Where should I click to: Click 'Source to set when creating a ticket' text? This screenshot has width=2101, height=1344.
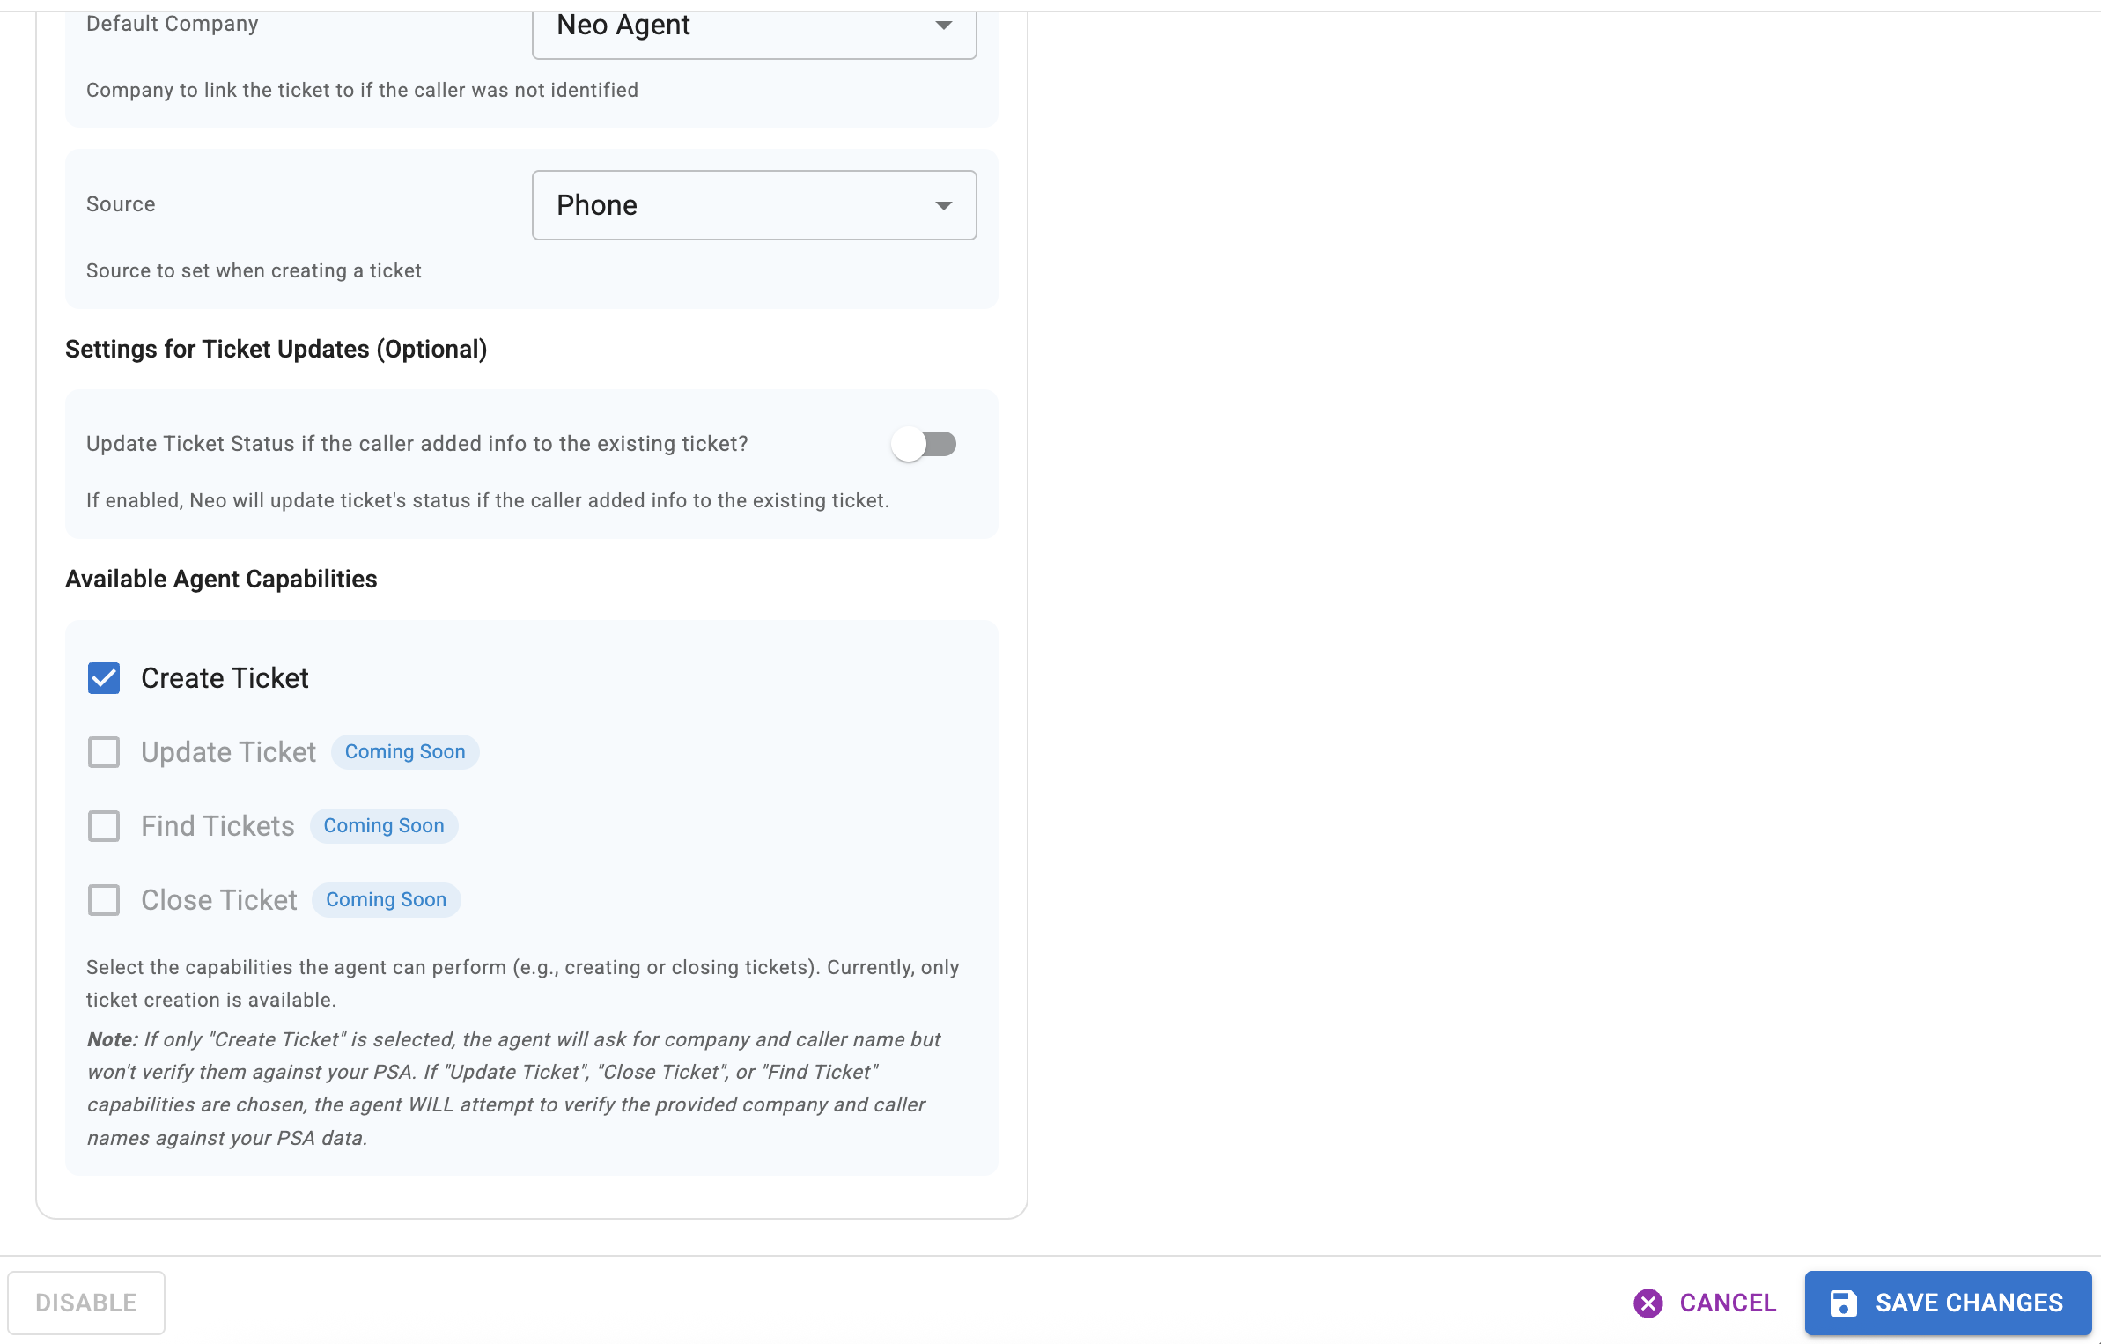[x=254, y=270]
